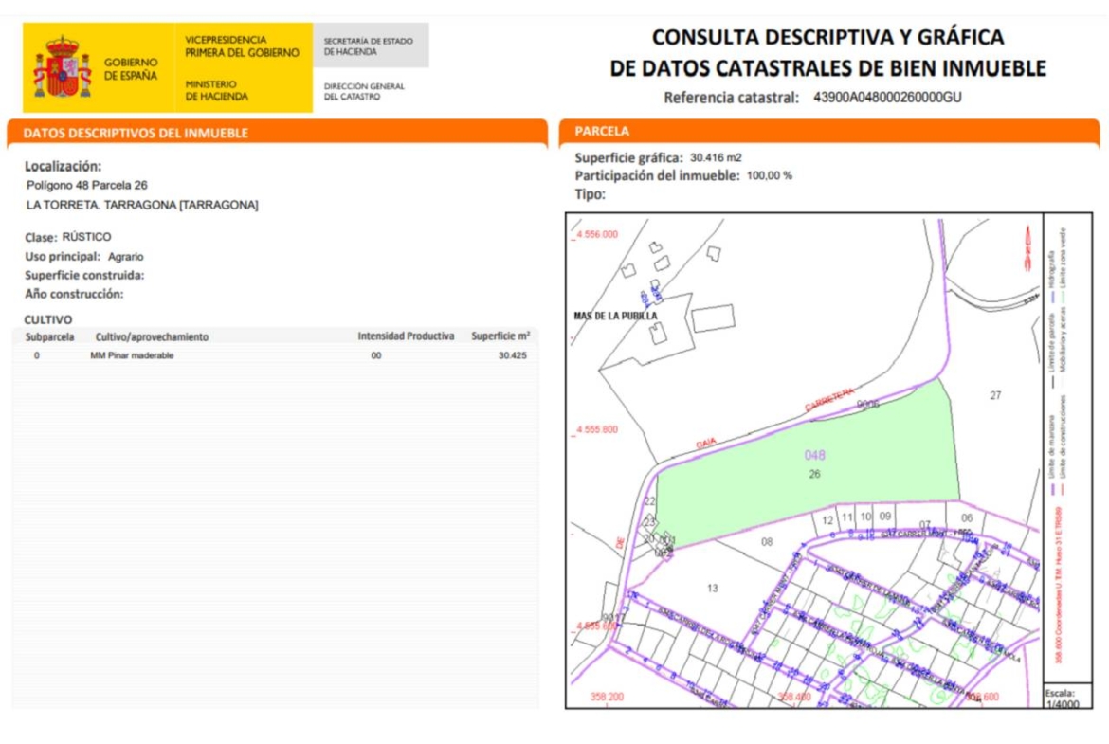Click parcel 13 on the map
The image size is (1109, 744).
(712, 589)
